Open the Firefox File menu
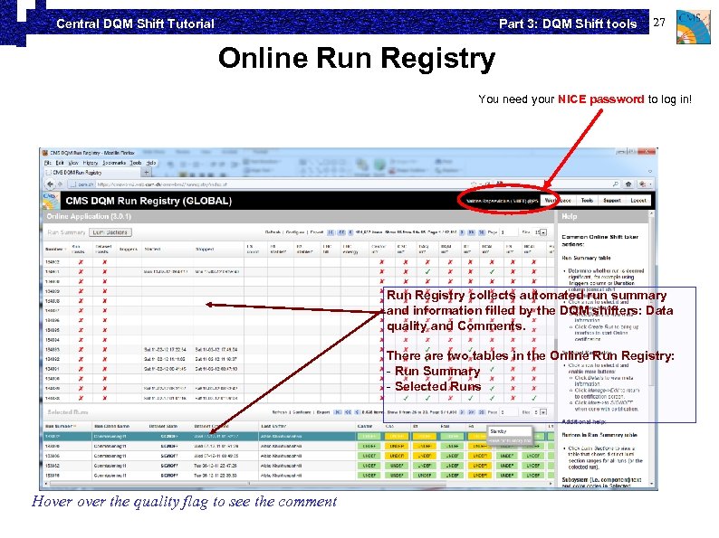 (47, 163)
